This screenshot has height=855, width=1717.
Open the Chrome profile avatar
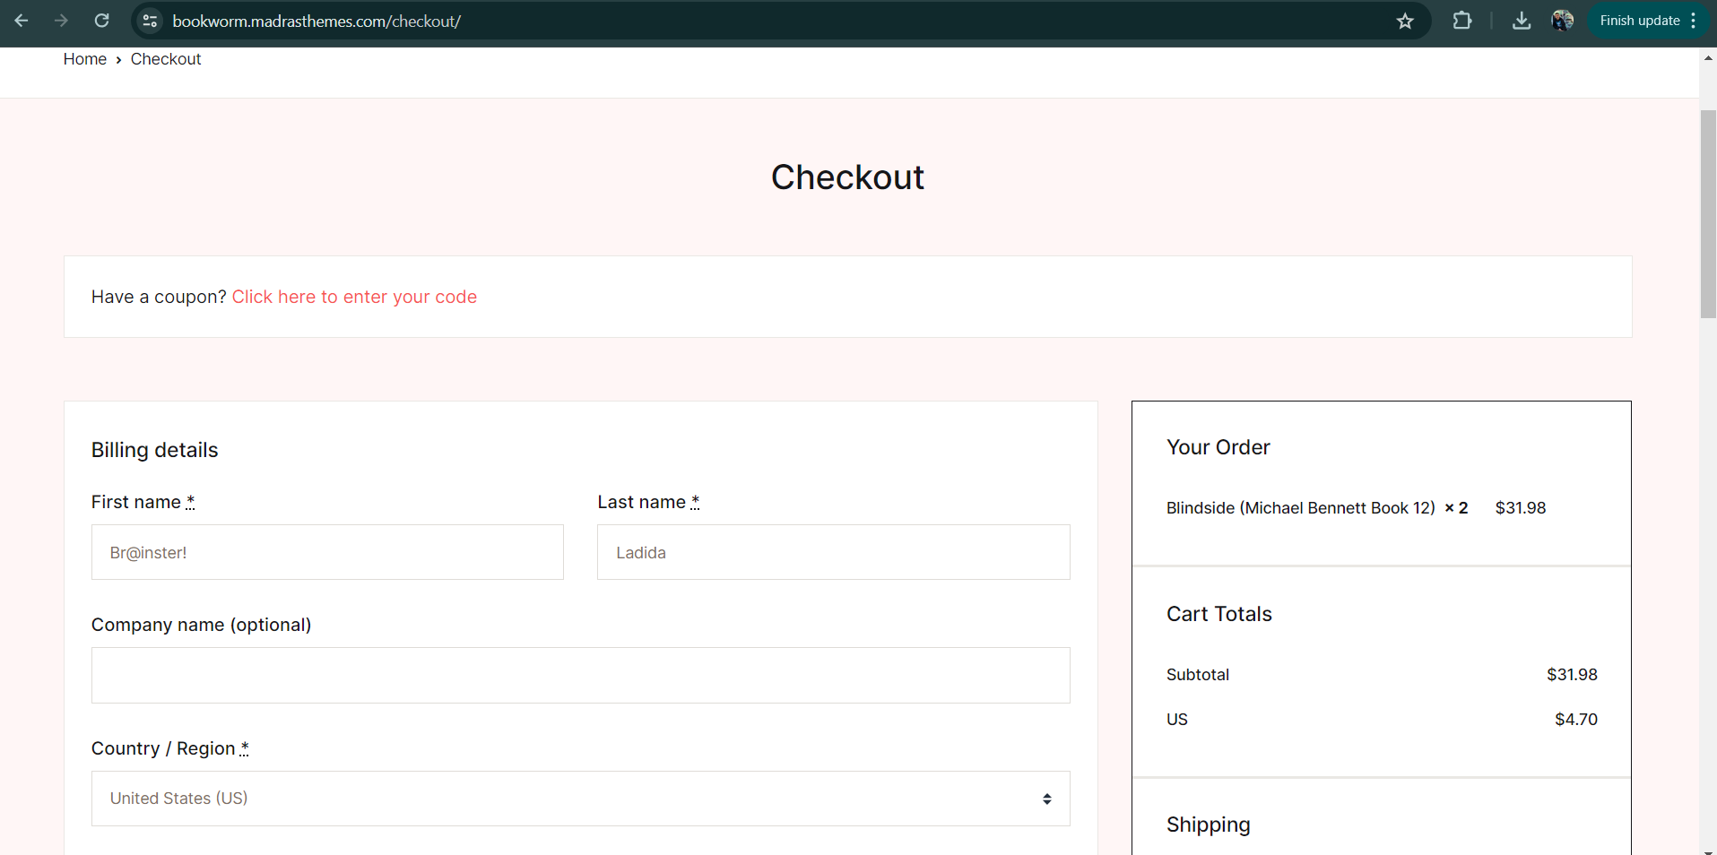(x=1562, y=21)
